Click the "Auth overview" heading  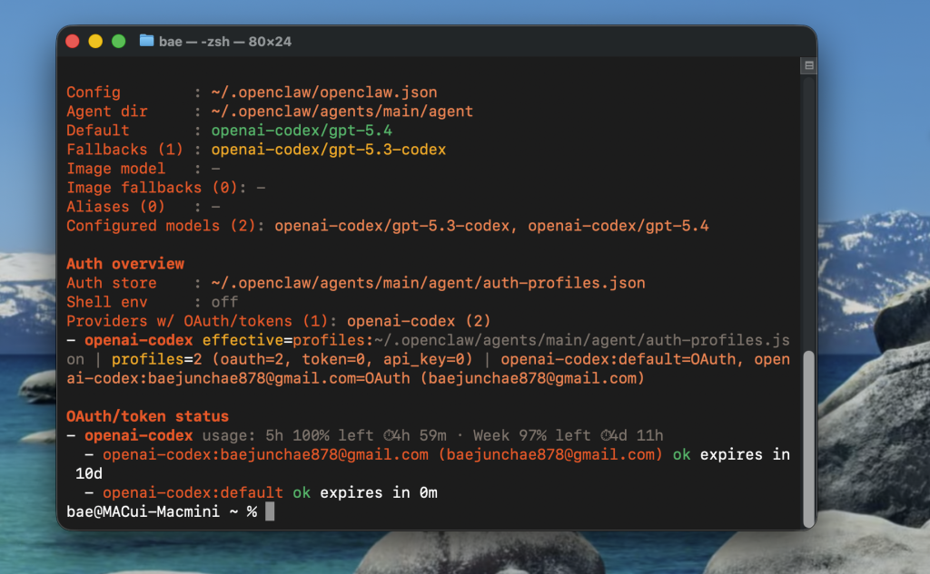pyautogui.click(x=125, y=264)
